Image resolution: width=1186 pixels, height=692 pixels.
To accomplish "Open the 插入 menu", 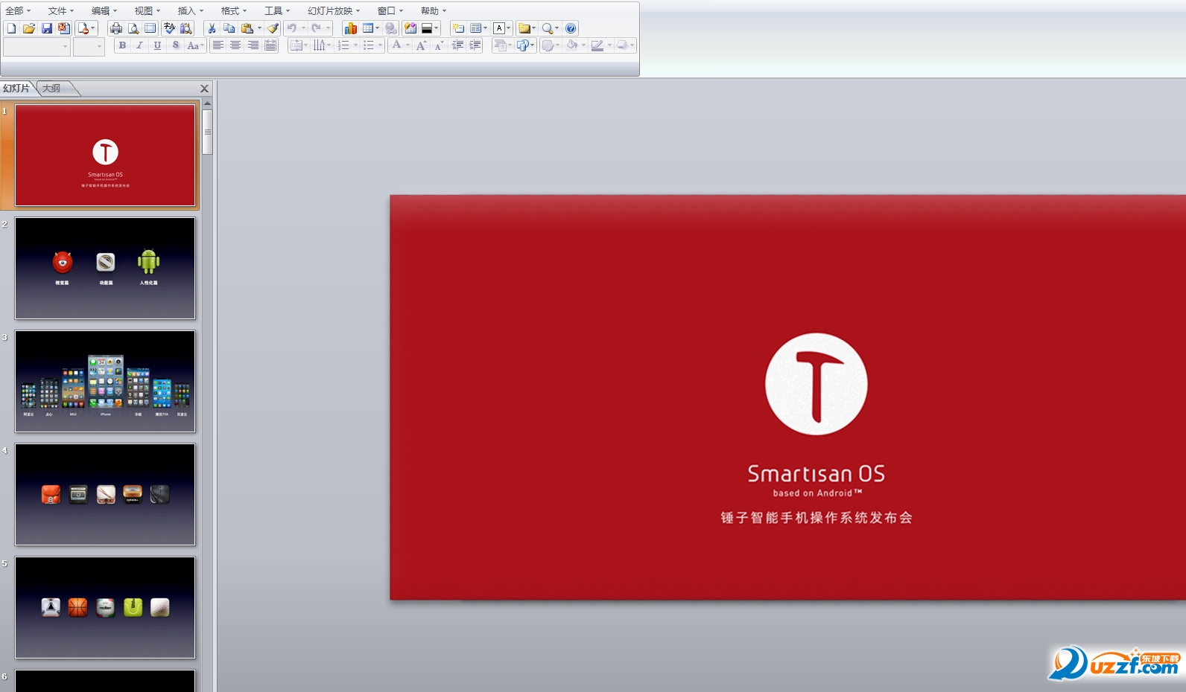I will tap(191, 10).
